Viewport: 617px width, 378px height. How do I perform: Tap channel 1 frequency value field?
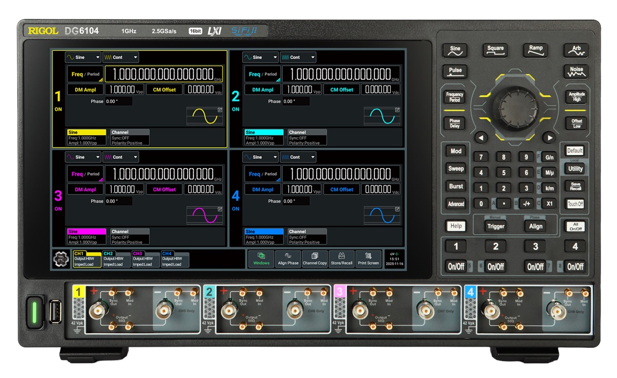click(x=164, y=74)
